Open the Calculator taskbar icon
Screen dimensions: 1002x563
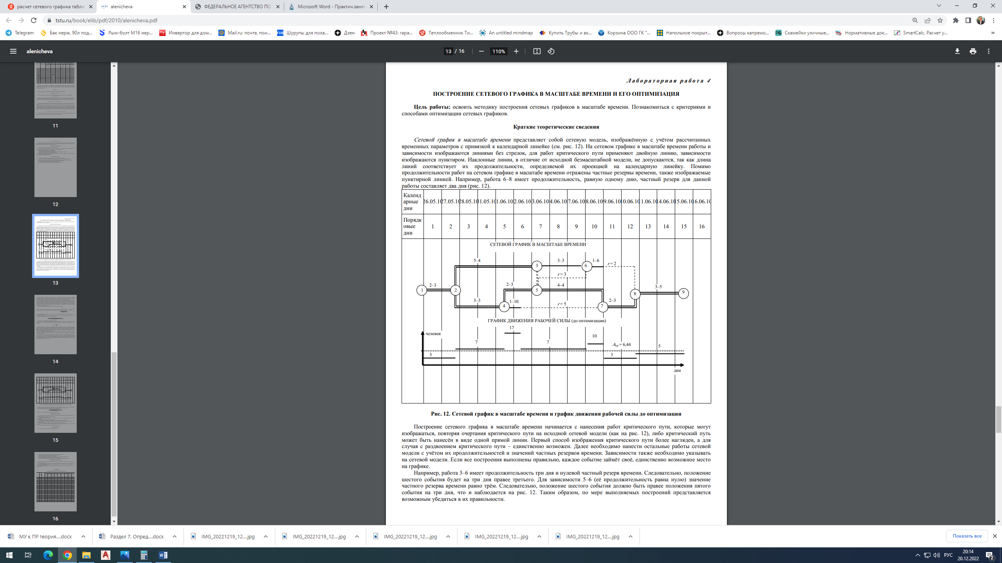(x=144, y=555)
